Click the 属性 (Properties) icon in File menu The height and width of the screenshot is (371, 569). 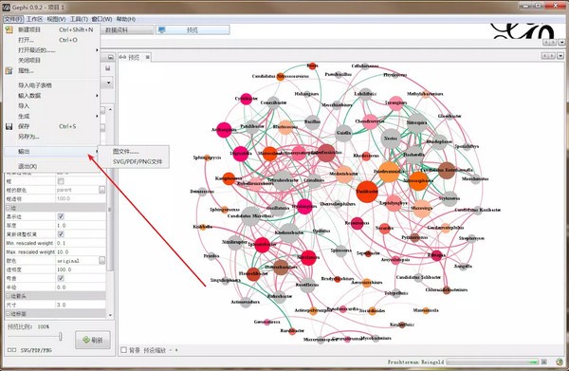click(x=9, y=70)
